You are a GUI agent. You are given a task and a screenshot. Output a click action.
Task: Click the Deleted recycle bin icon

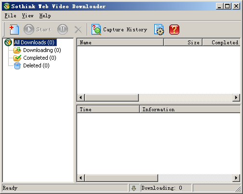click(x=17, y=65)
